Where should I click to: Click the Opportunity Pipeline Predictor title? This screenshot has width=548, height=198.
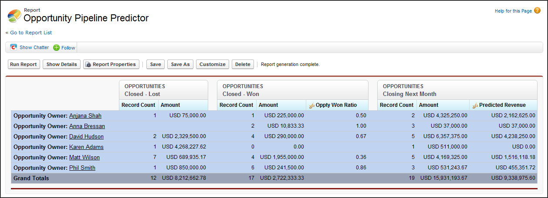point(86,18)
